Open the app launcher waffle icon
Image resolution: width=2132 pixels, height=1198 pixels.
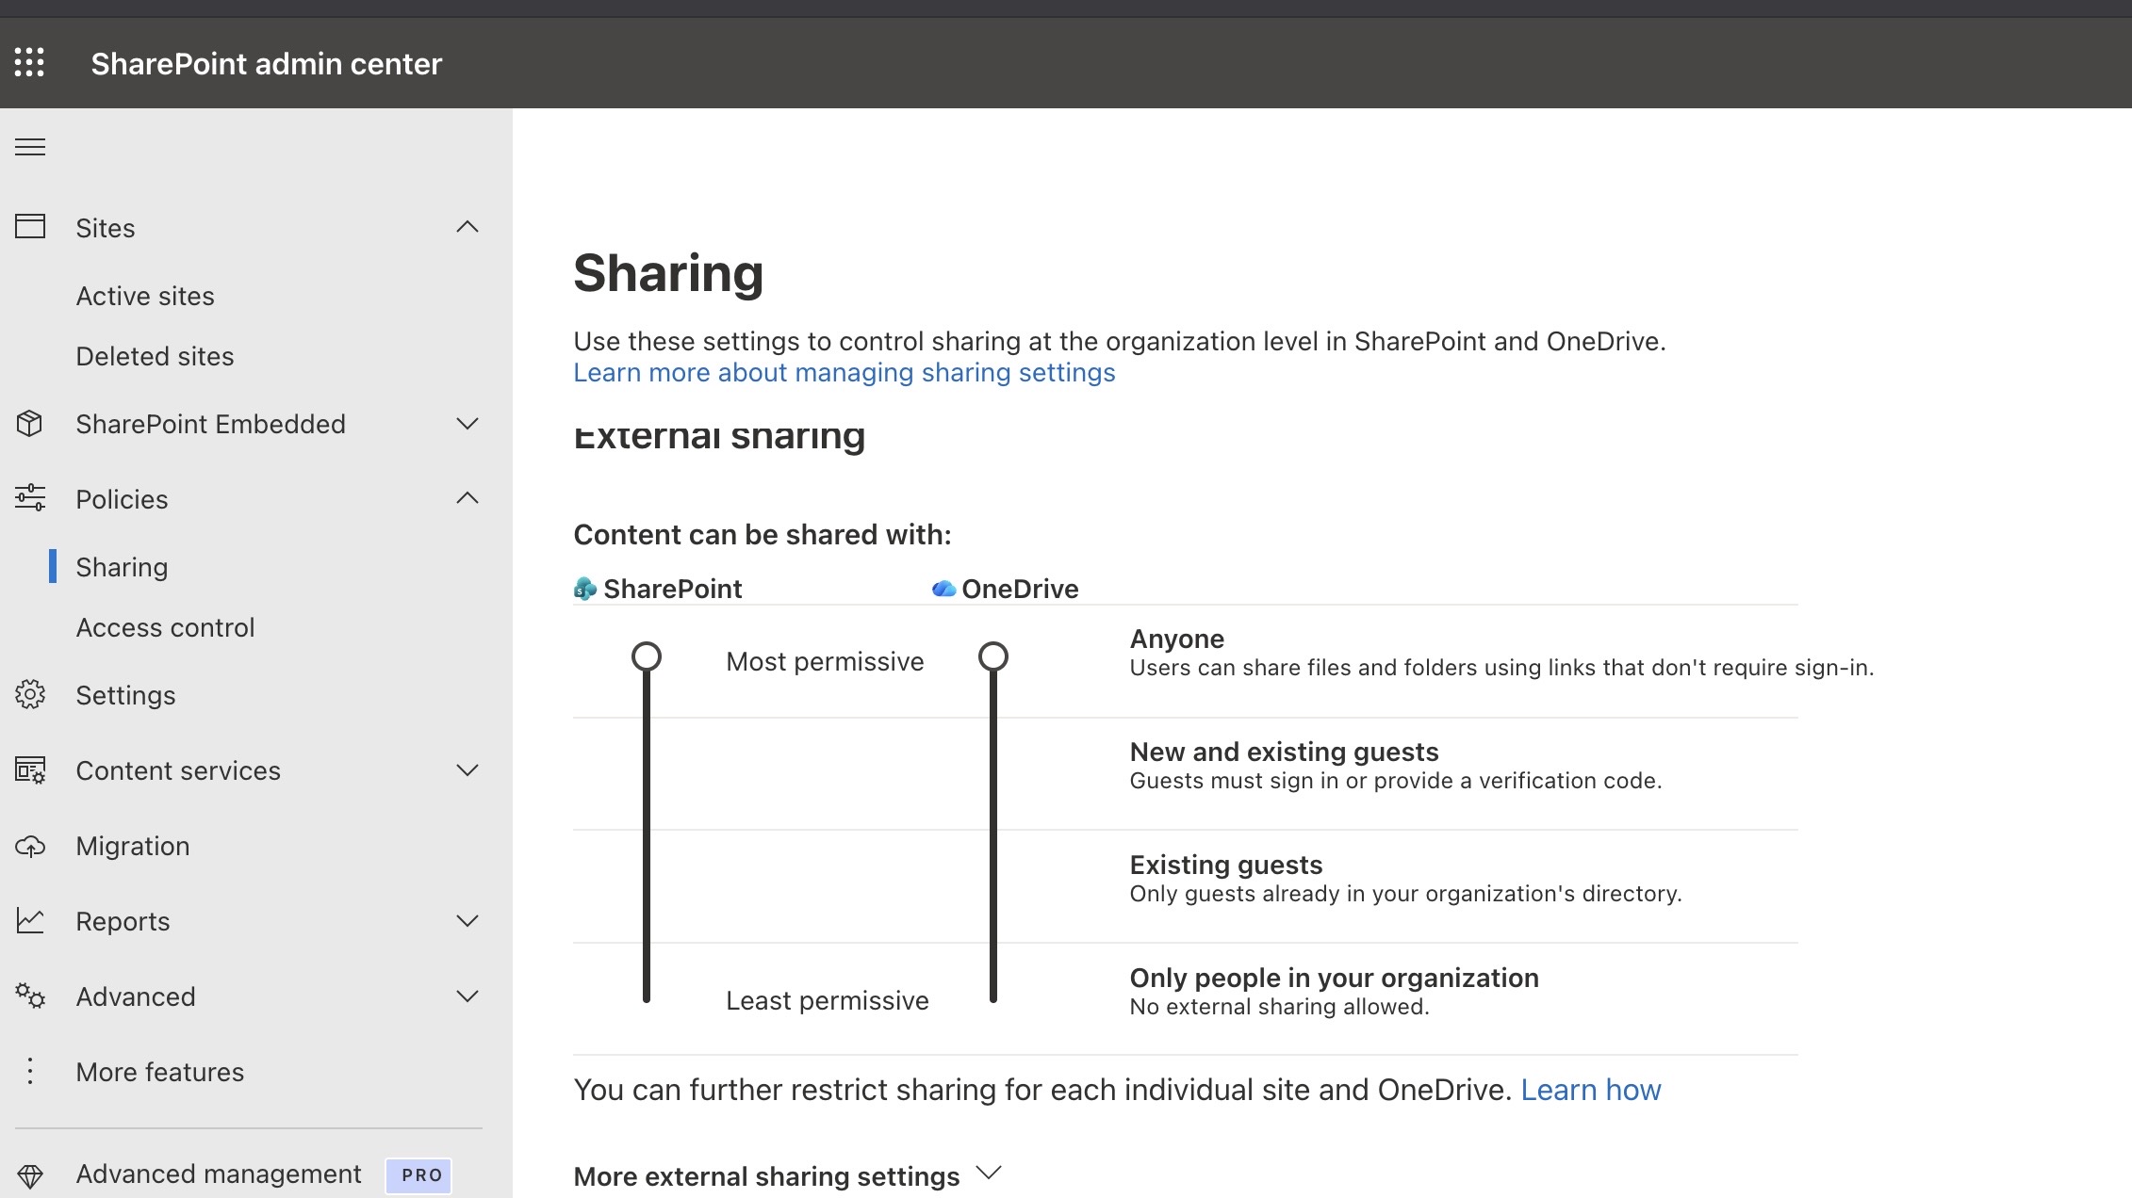coord(29,62)
